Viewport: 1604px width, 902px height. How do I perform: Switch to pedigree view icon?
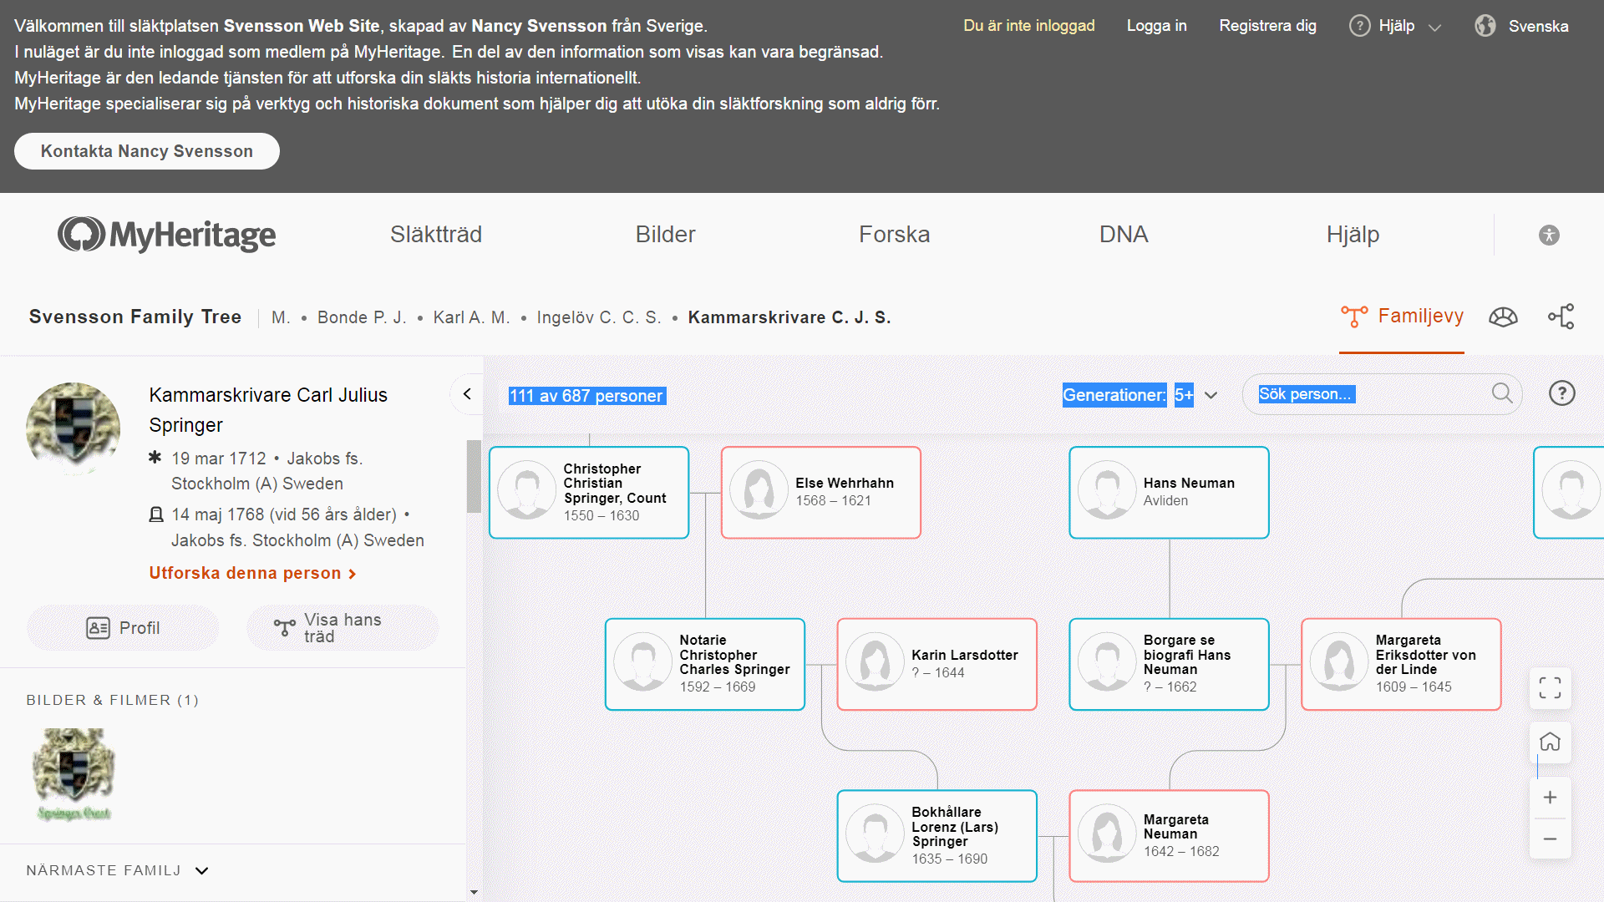click(1561, 317)
